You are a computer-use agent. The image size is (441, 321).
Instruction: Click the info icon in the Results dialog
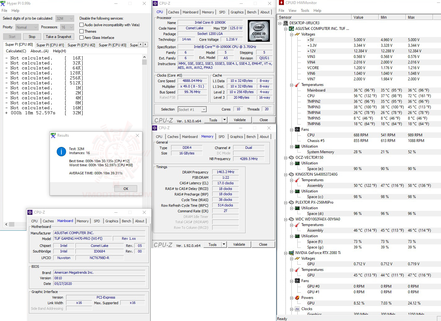click(x=61, y=152)
